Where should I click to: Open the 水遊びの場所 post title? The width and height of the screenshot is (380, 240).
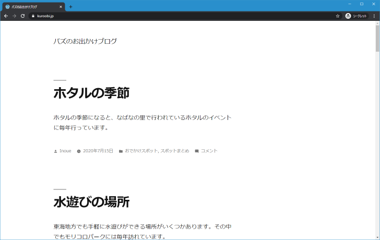[x=91, y=202]
